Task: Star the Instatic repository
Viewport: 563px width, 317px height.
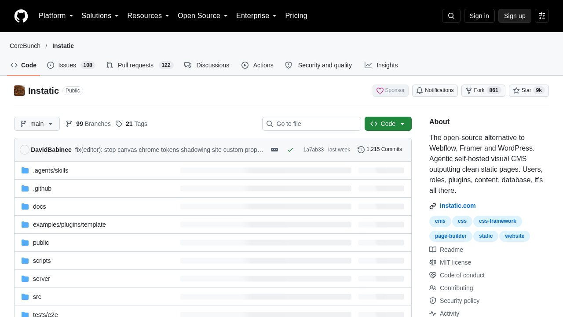Action: 529,91
